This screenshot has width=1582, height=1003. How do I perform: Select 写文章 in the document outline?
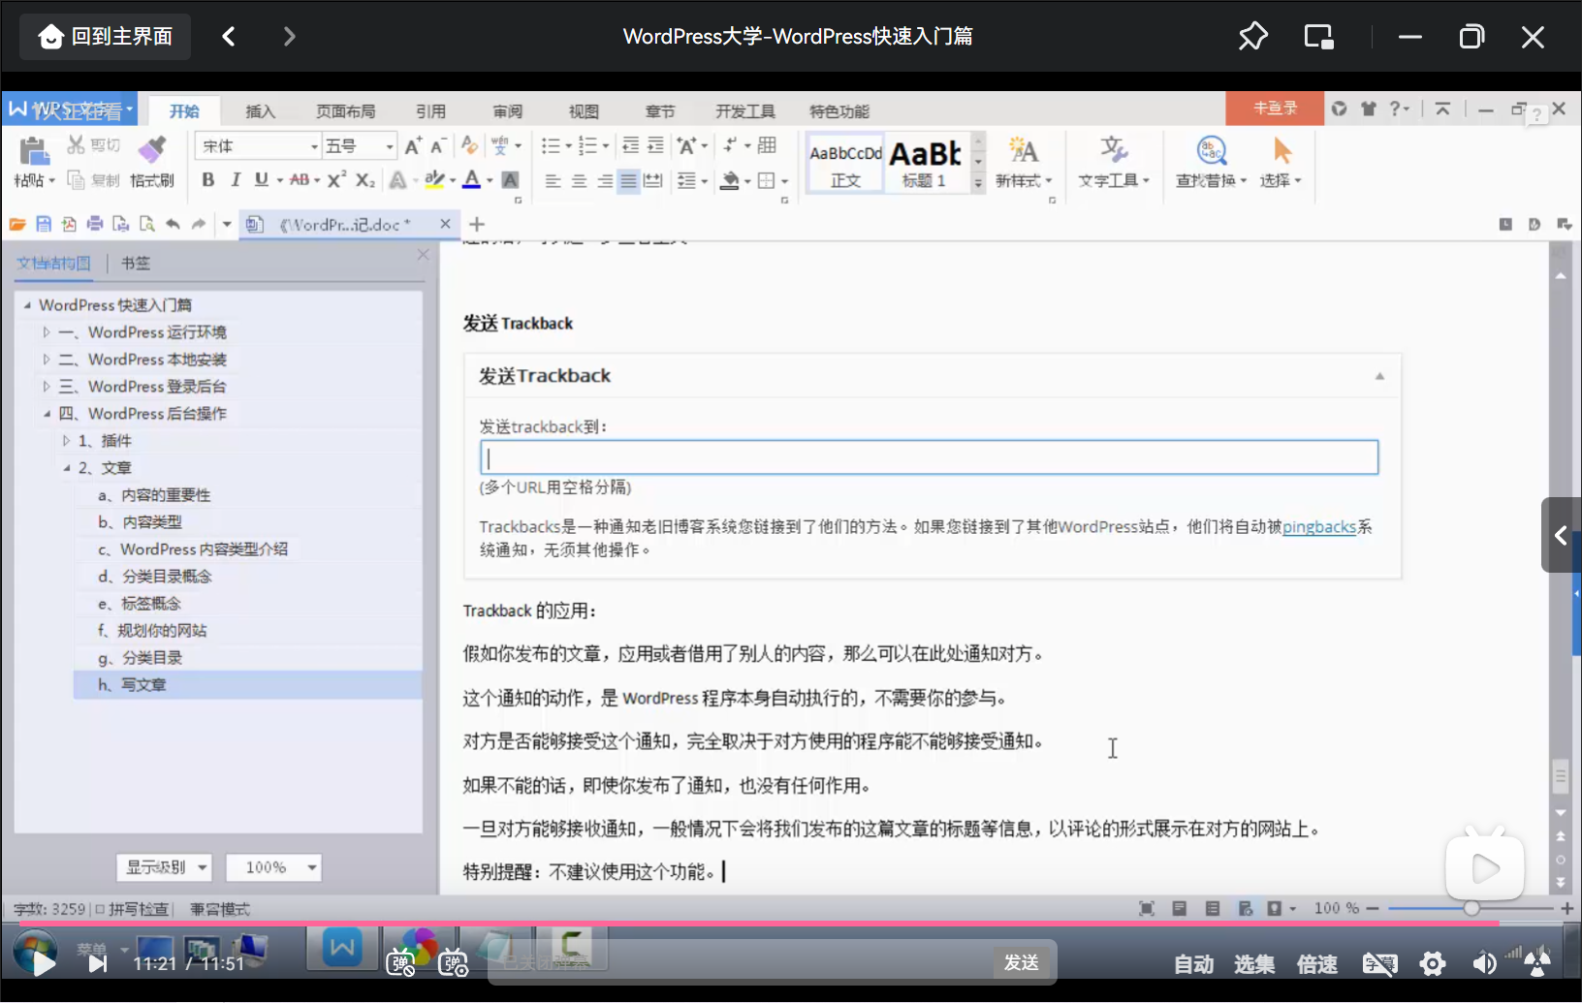coord(247,685)
